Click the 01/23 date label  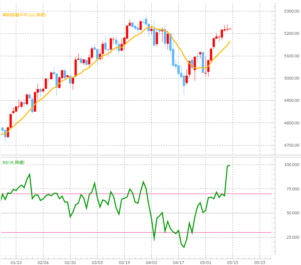click(x=16, y=262)
